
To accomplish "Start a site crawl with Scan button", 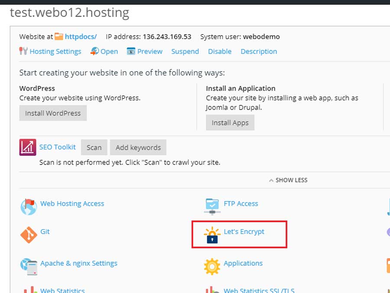I will tap(94, 147).
